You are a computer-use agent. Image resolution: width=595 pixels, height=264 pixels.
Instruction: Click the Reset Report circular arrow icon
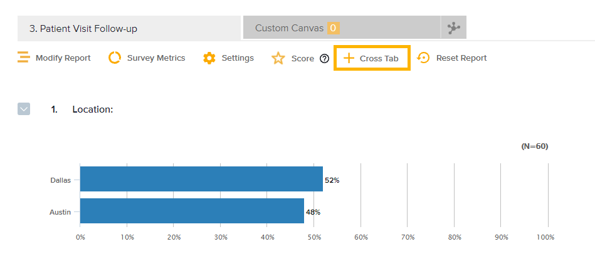click(x=424, y=58)
